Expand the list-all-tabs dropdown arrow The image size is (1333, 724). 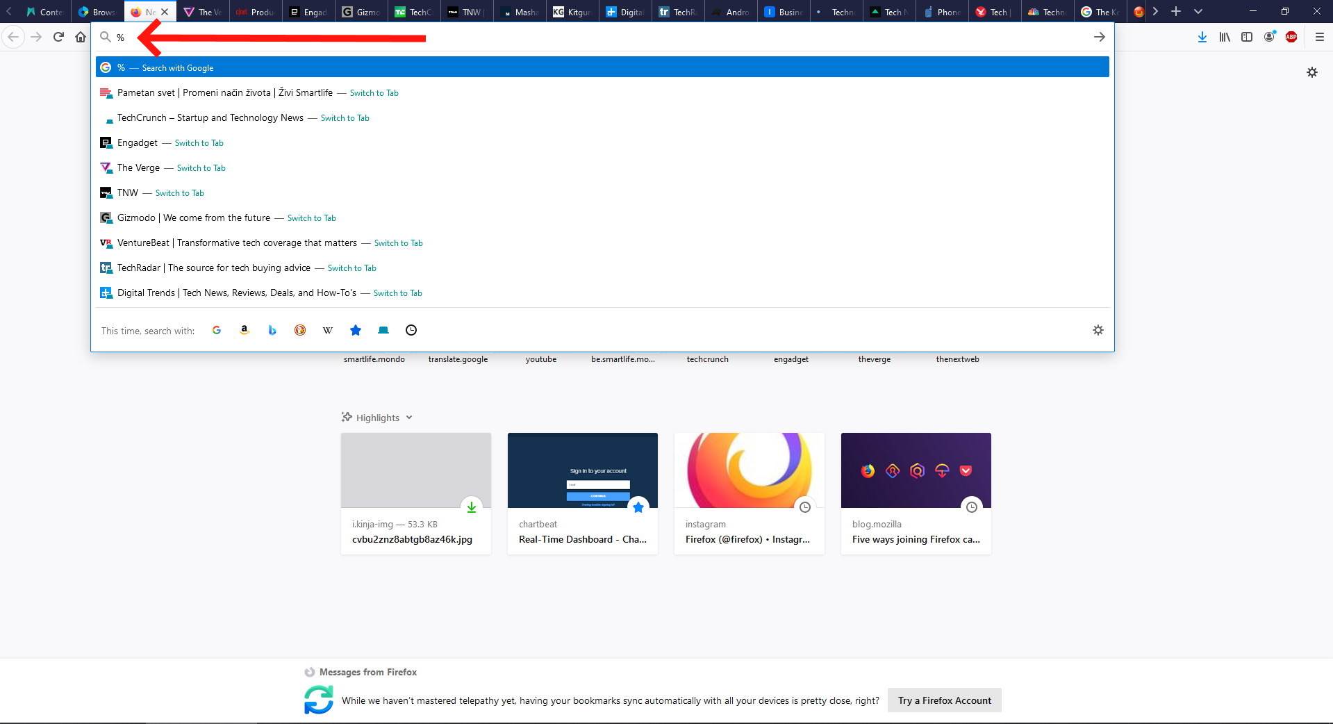[1198, 11]
